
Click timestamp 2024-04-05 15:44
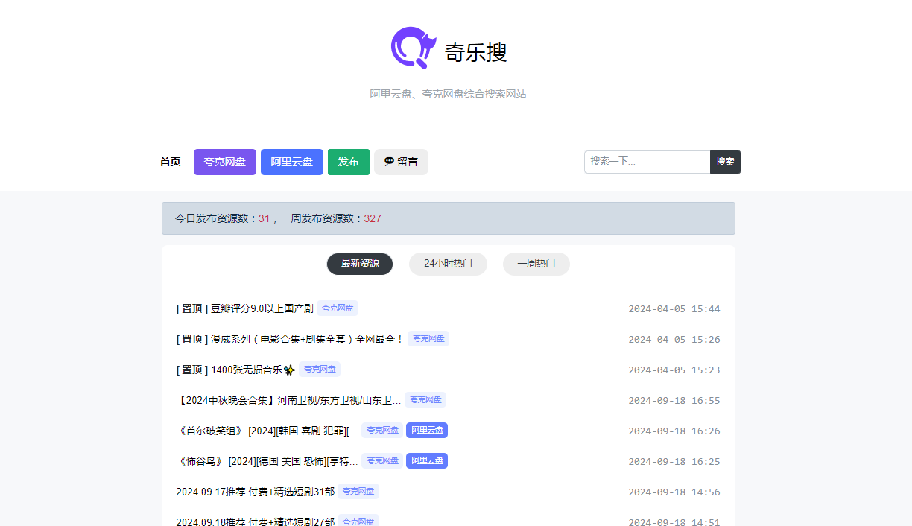point(674,309)
